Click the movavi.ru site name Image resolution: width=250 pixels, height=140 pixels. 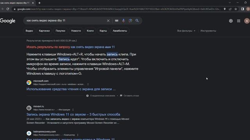pyautogui.click(x=38, y=106)
